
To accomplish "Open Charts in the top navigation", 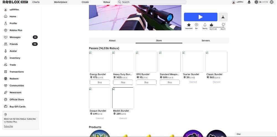I will [x=36, y=2].
